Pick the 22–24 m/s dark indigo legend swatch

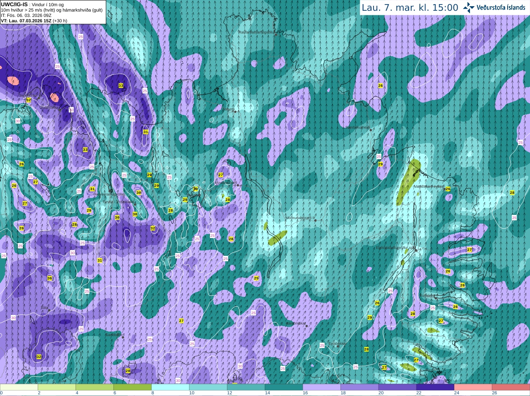tap(435, 387)
